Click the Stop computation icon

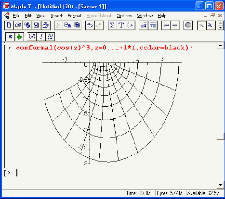pyautogui.click(x=188, y=25)
